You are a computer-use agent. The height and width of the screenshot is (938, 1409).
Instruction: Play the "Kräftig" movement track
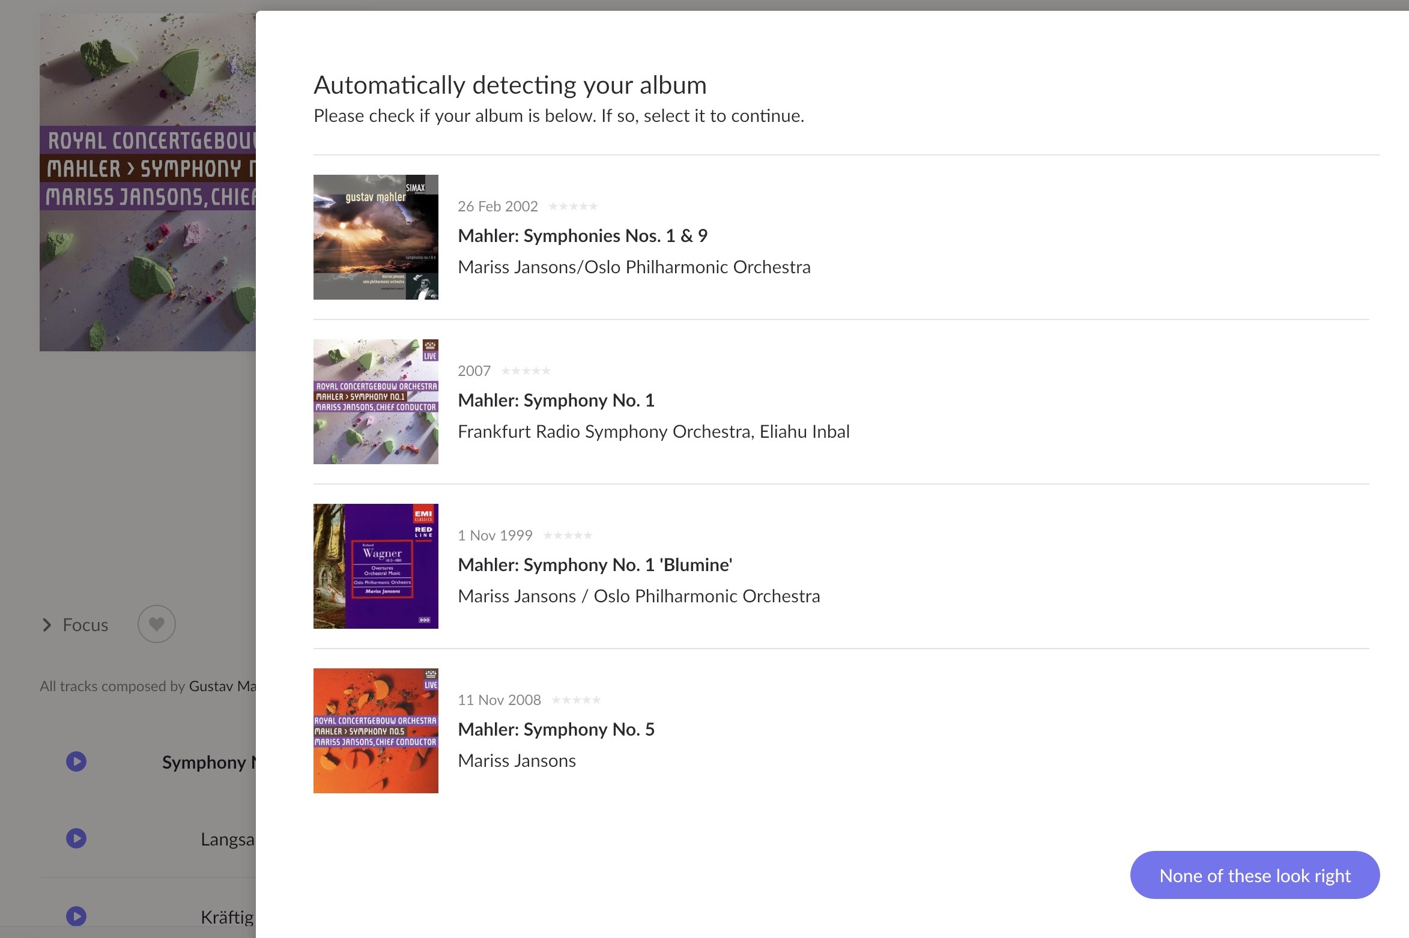point(76,916)
